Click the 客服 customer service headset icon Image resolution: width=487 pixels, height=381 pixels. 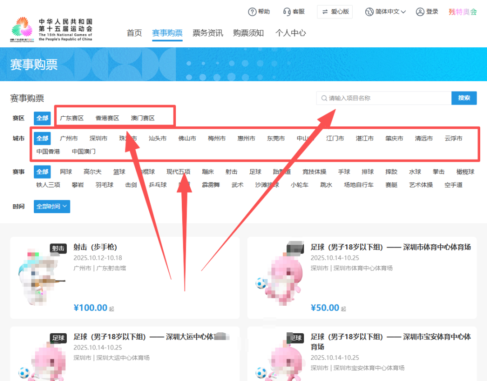[x=287, y=12]
